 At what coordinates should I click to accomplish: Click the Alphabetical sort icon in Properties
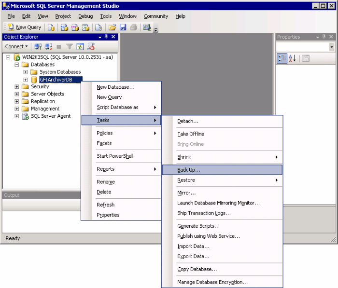click(x=292, y=58)
